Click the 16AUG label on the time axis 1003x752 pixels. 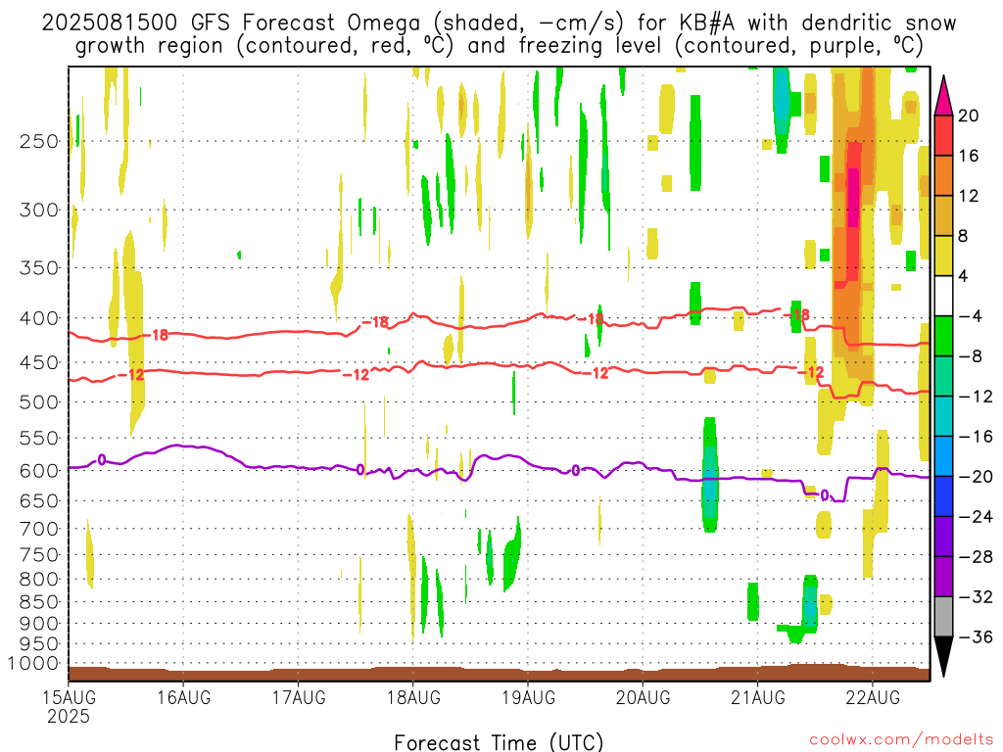183,697
